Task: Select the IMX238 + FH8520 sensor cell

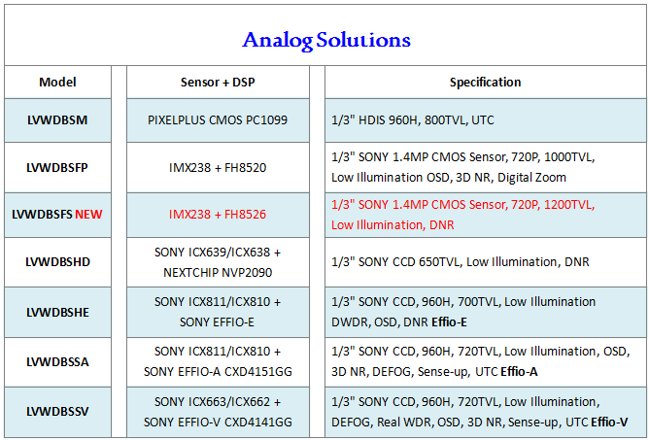Action: click(218, 167)
